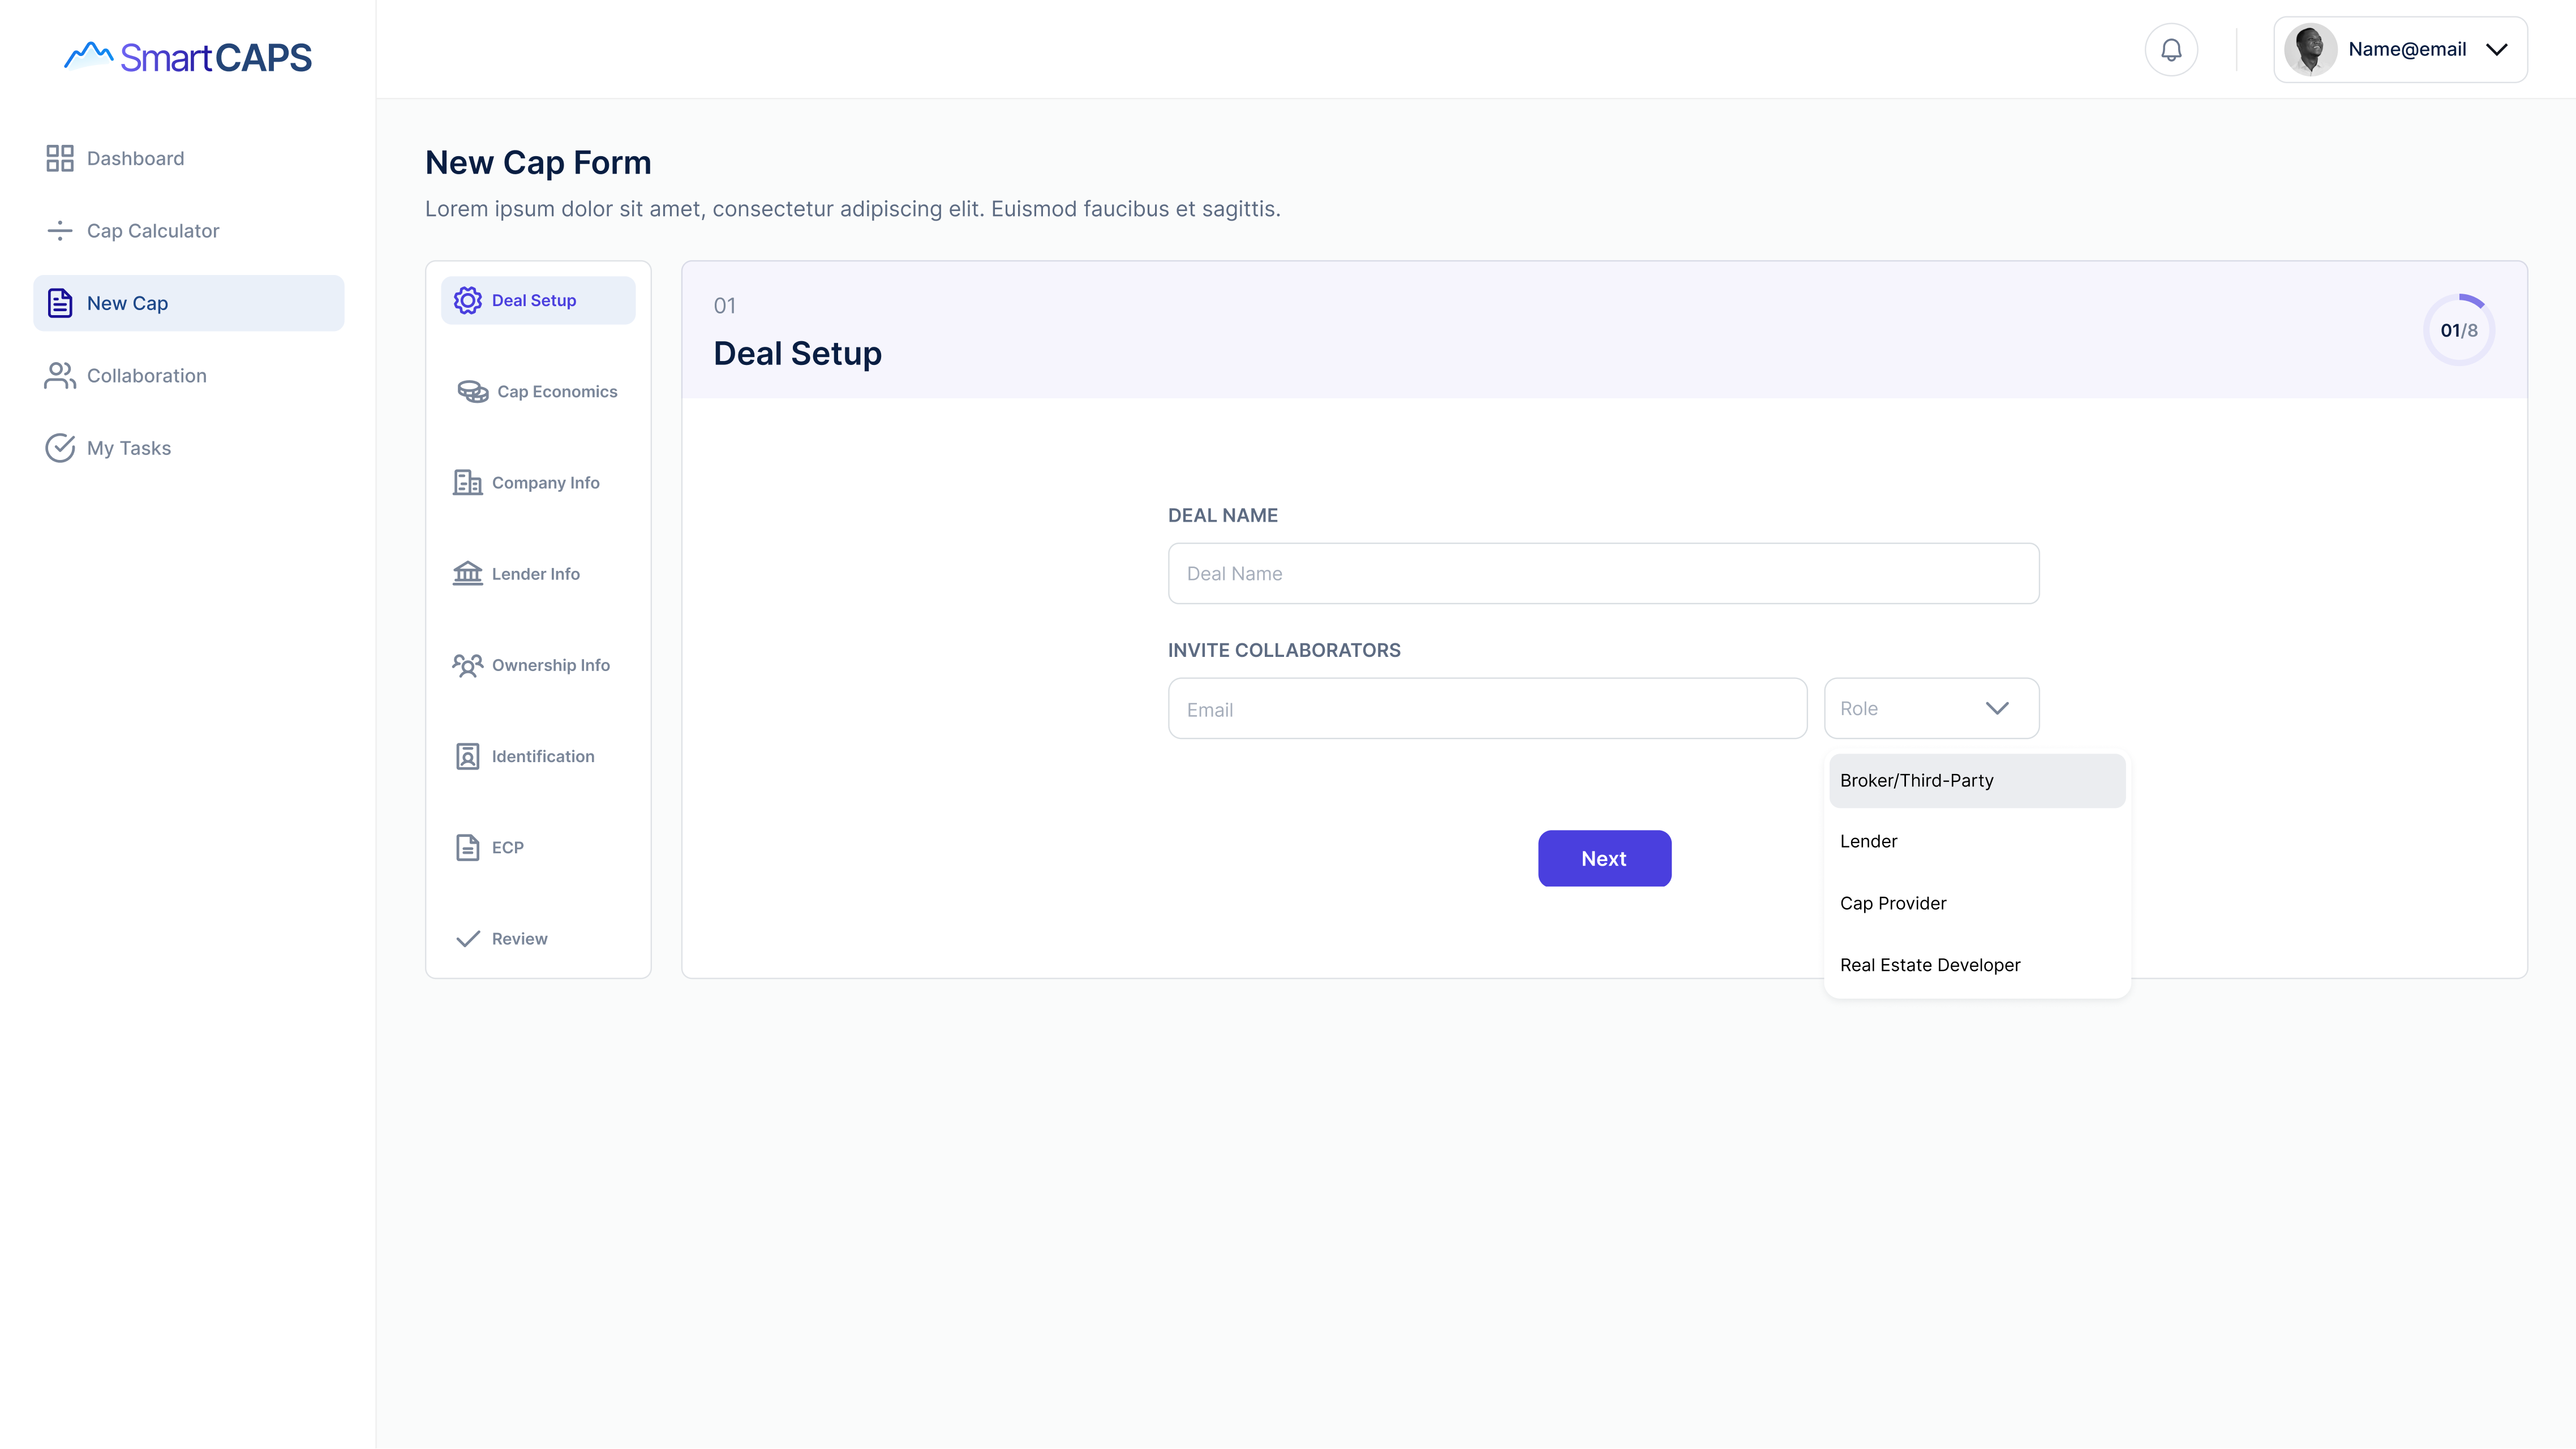Image resolution: width=2576 pixels, height=1449 pixels.
Task: Open the Collaboration section
Action: [x=189, y=376]
